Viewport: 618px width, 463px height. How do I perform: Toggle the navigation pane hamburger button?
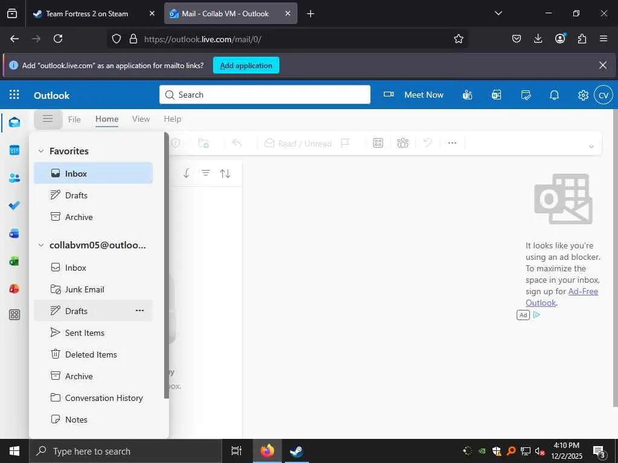point(48,119)
